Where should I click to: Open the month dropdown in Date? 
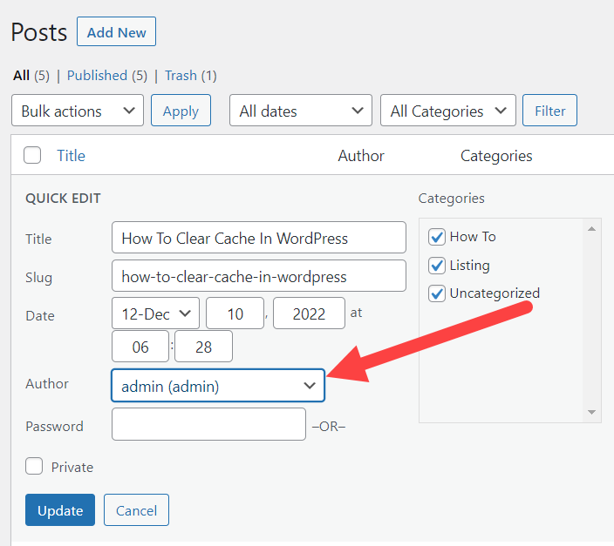[155, 313]
